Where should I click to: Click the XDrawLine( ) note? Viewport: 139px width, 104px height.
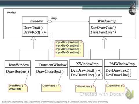pyautogui.click(x=85, y=89)
